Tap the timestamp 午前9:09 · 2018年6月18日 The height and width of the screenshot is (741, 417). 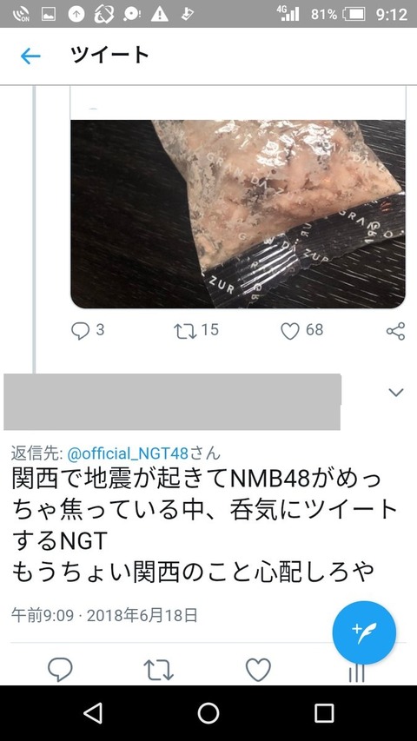click(x=104, y=616)
